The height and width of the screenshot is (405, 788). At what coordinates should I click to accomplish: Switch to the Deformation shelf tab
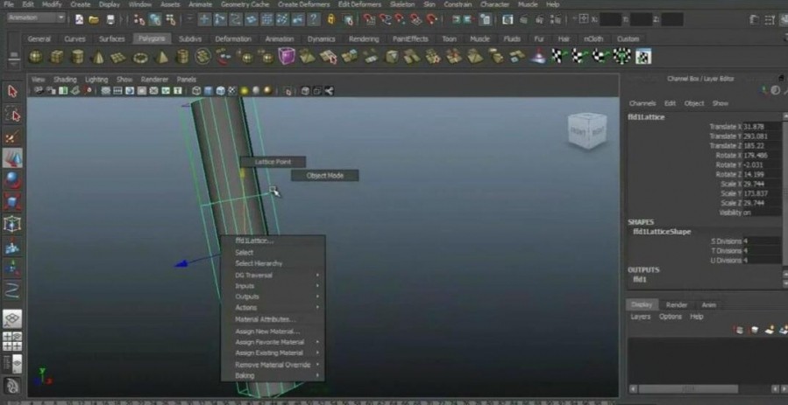pos(232,38)
